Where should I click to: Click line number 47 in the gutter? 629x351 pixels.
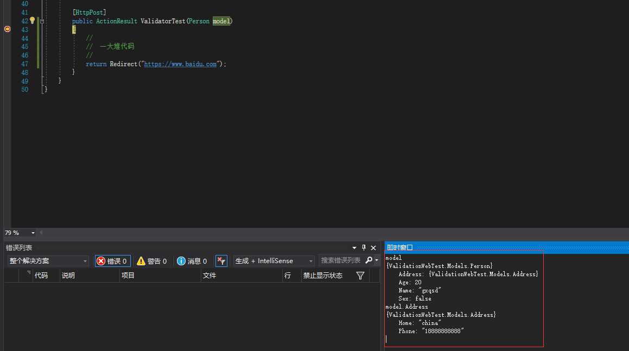(24, 64)
